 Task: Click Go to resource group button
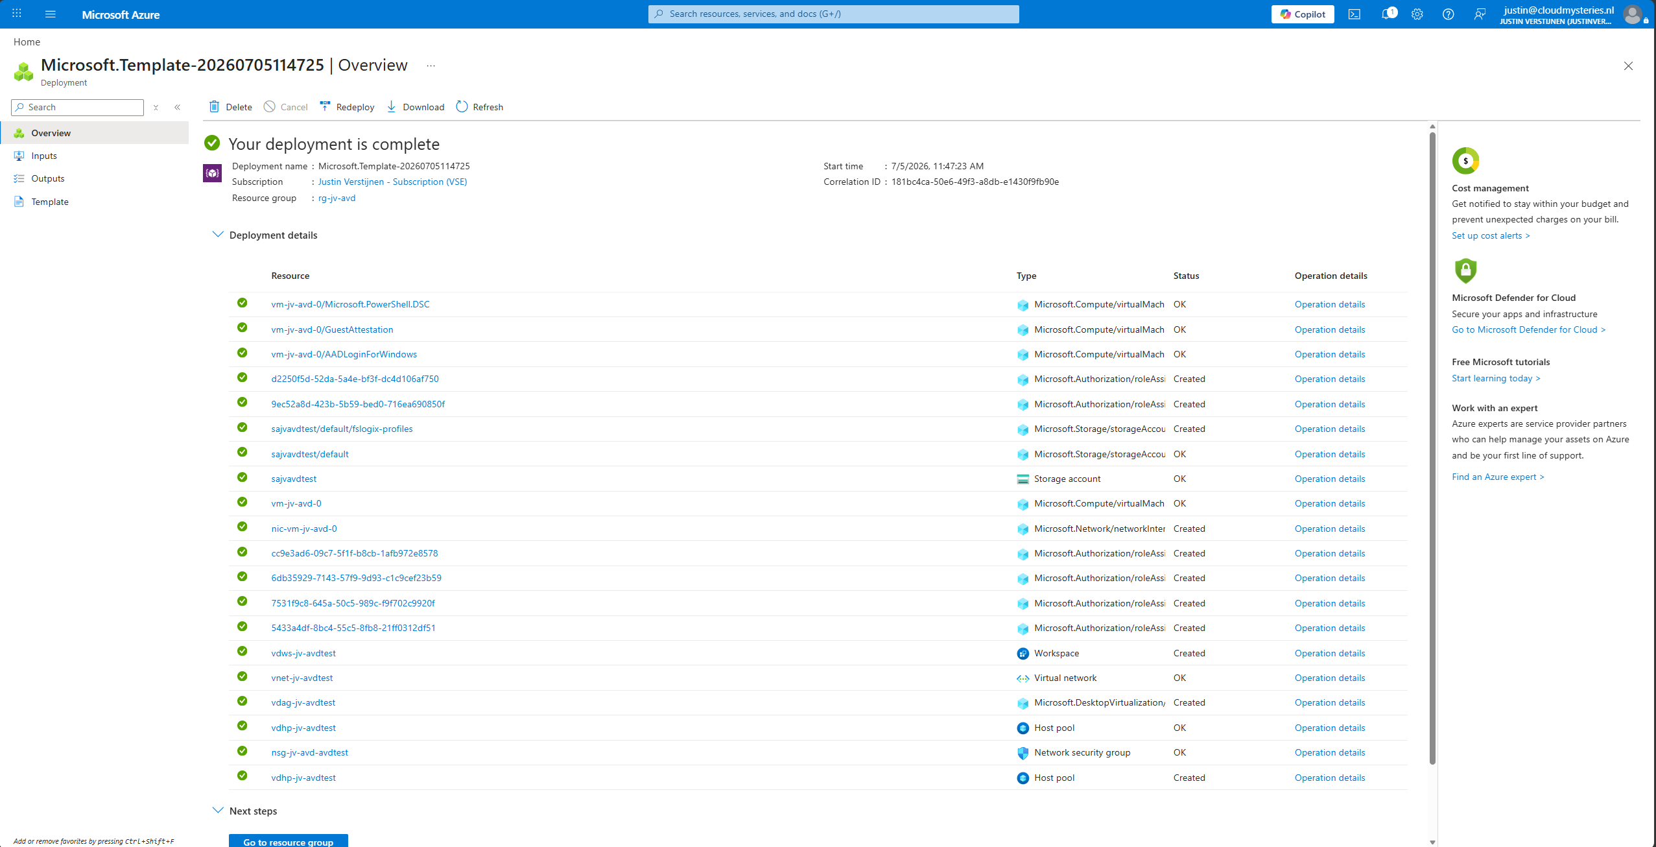pos(289,841)
